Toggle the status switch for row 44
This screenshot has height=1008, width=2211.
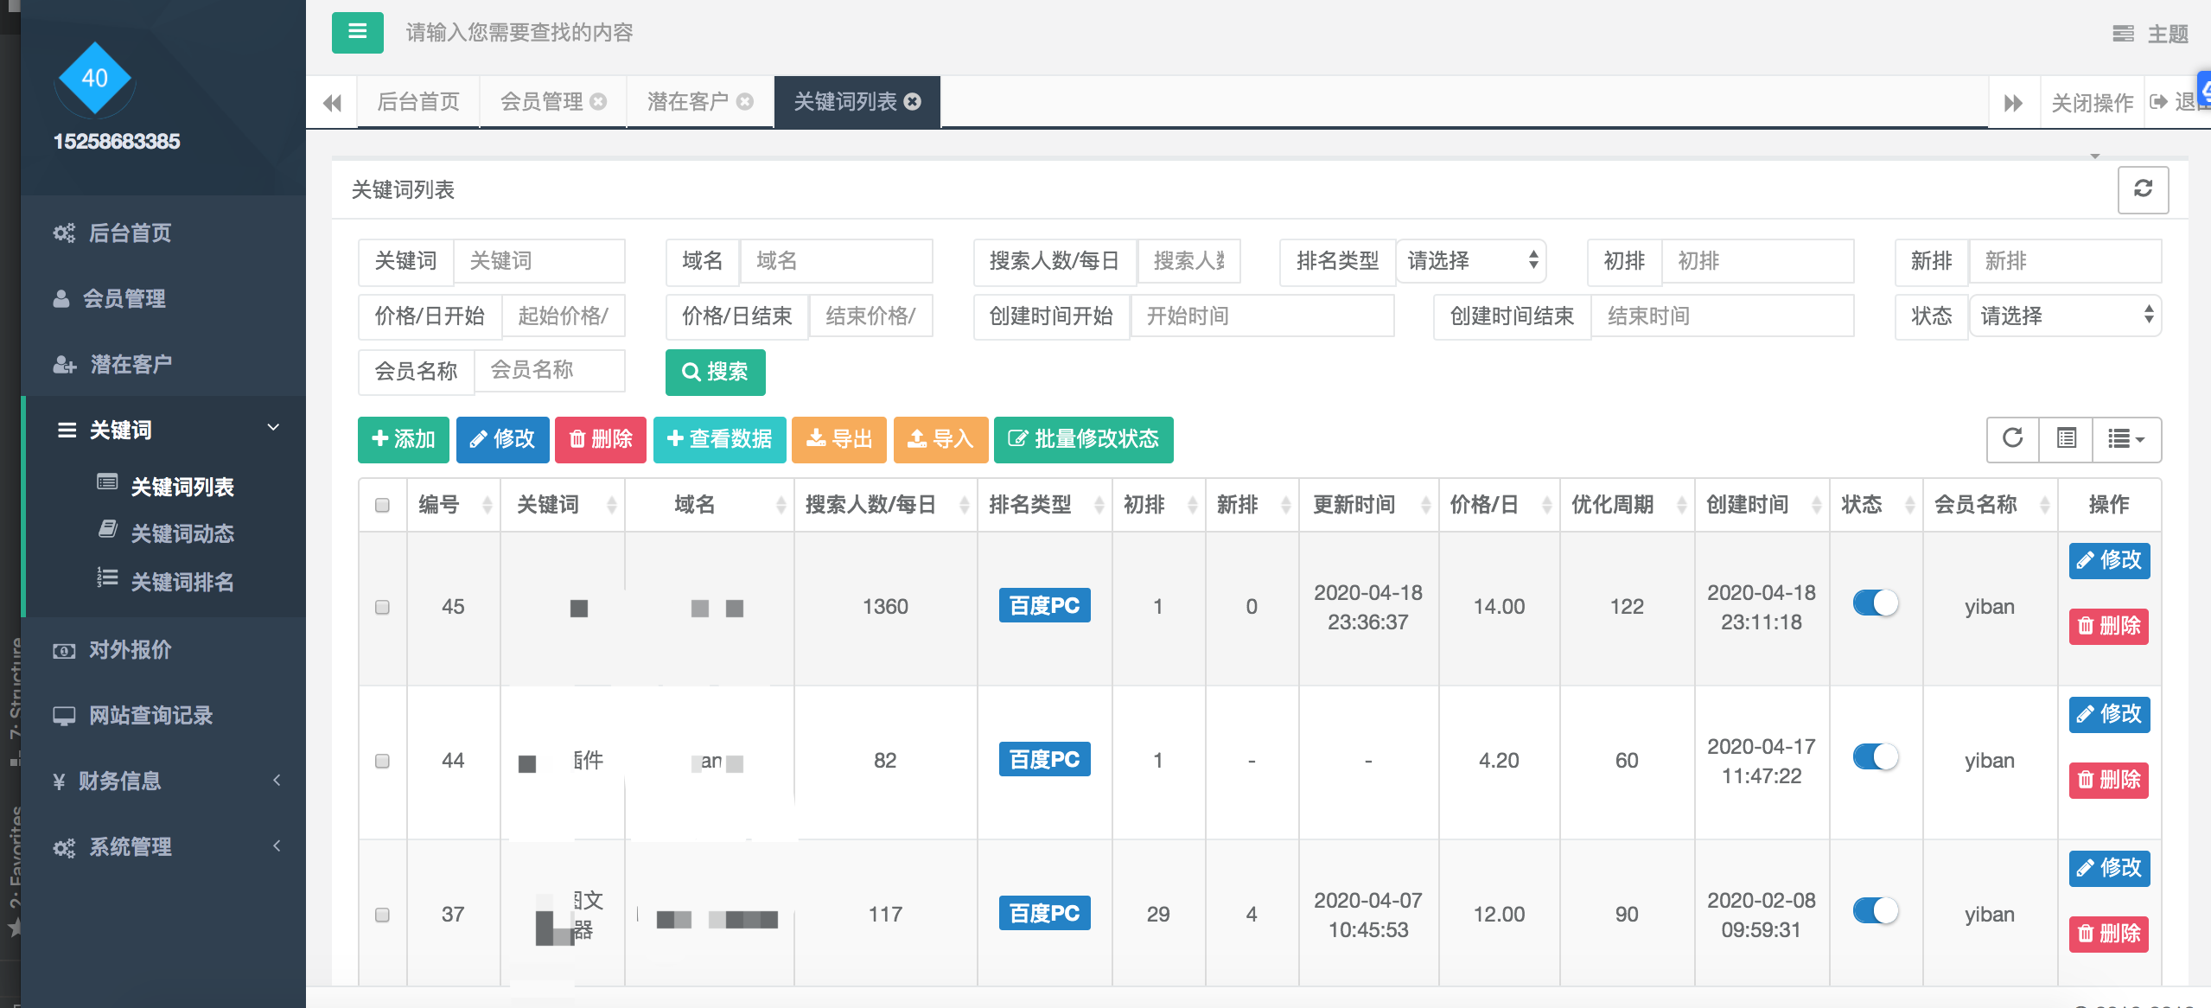coord(1875,756)
